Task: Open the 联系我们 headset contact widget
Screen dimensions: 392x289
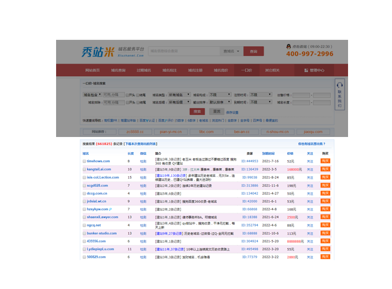Action: click(339, 95)
